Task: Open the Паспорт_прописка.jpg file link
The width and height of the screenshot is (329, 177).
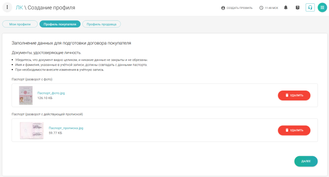Action: coord(66,127)
